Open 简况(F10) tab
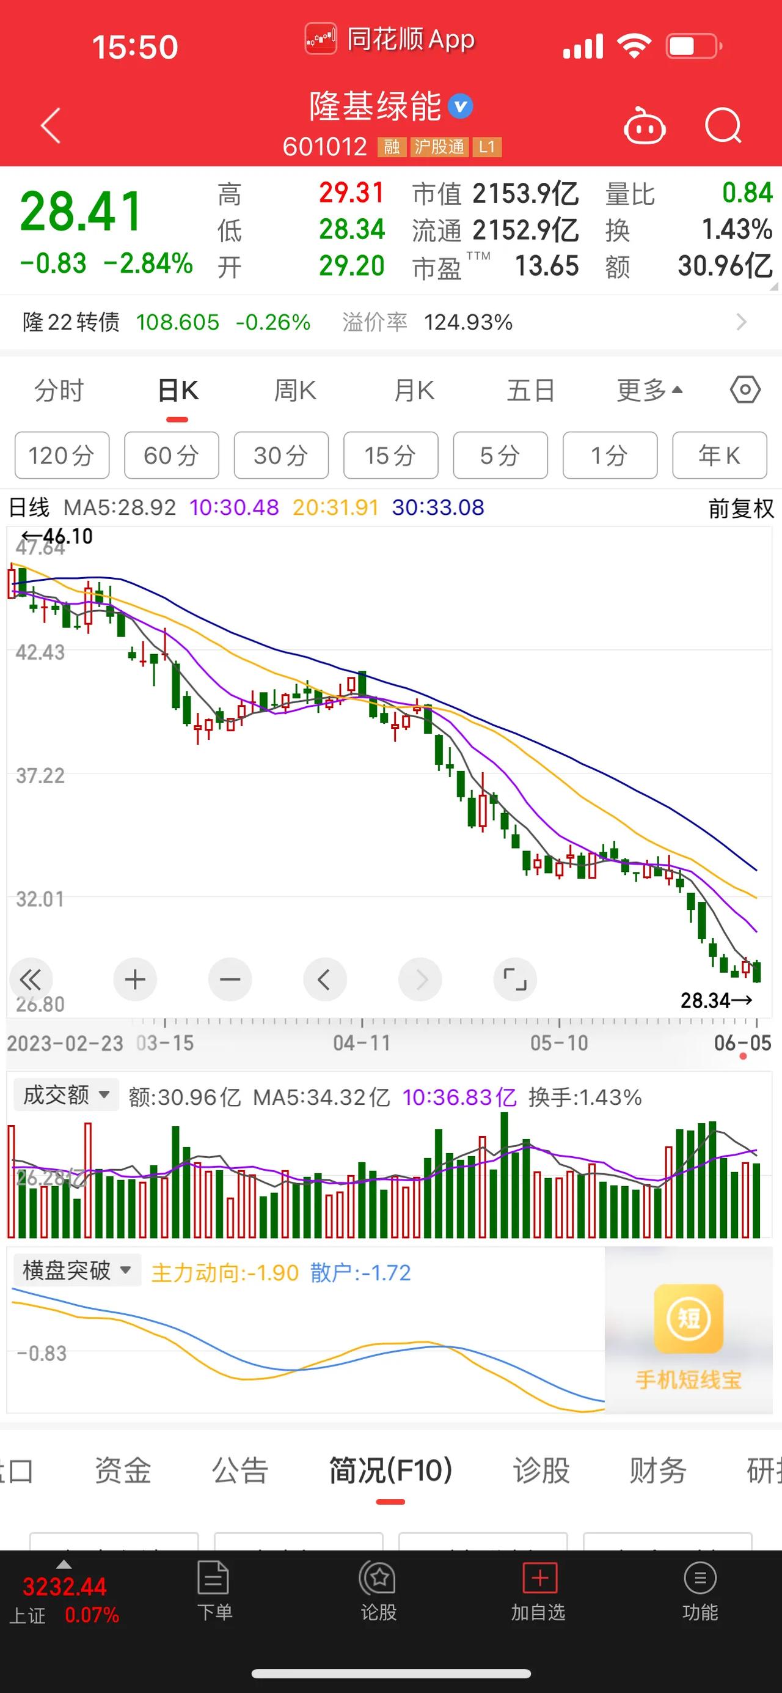 click(x=390, y=1470)
